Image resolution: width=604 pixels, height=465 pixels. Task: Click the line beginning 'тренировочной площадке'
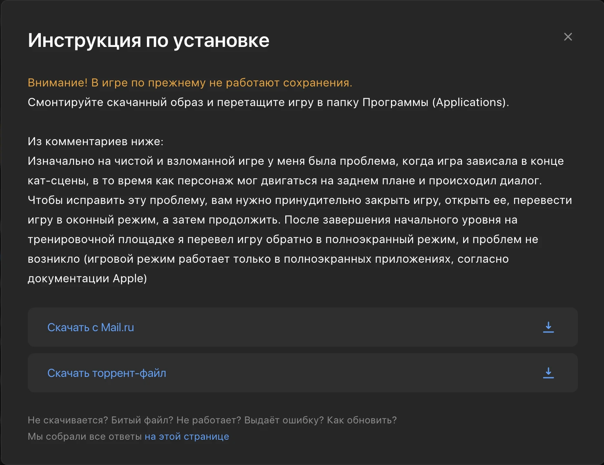pos(283,239)
